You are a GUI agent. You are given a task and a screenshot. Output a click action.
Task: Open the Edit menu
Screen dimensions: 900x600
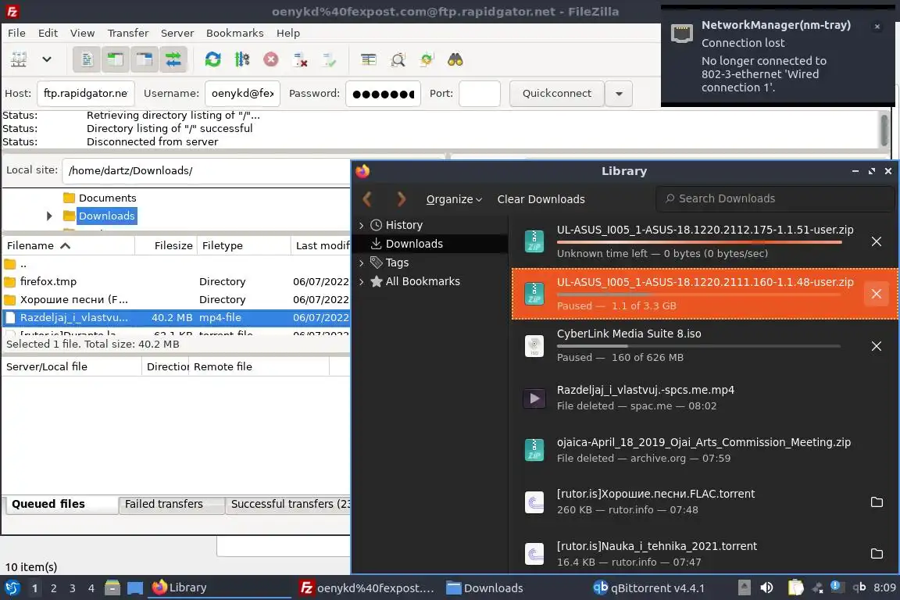pos(48,33)
